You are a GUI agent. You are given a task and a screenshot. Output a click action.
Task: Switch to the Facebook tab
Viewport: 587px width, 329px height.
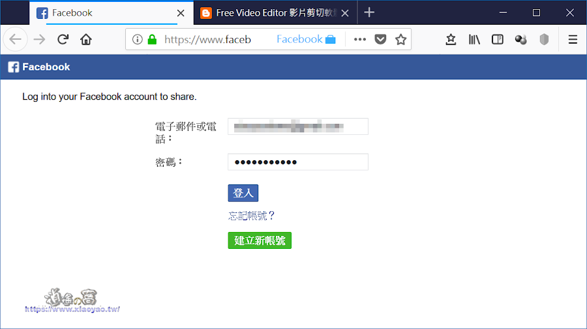coord(111,13)
